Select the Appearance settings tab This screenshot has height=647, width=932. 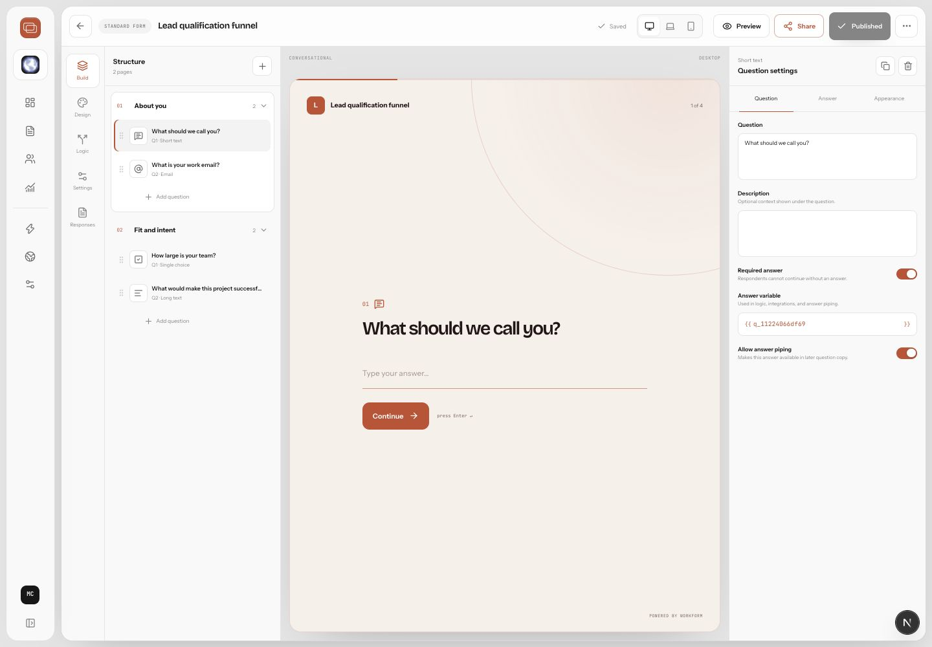tap(889, 99)
